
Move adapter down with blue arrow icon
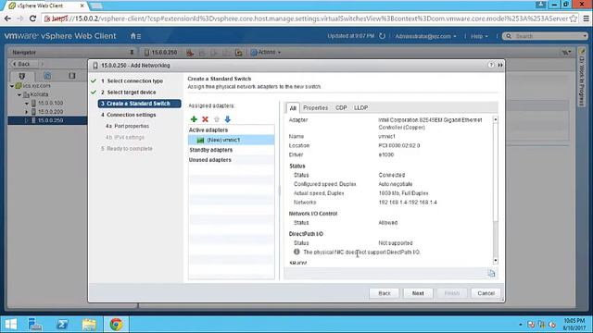pos(227,119)
